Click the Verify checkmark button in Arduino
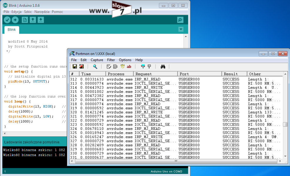 pyautogui.click(x=7, y=20)
